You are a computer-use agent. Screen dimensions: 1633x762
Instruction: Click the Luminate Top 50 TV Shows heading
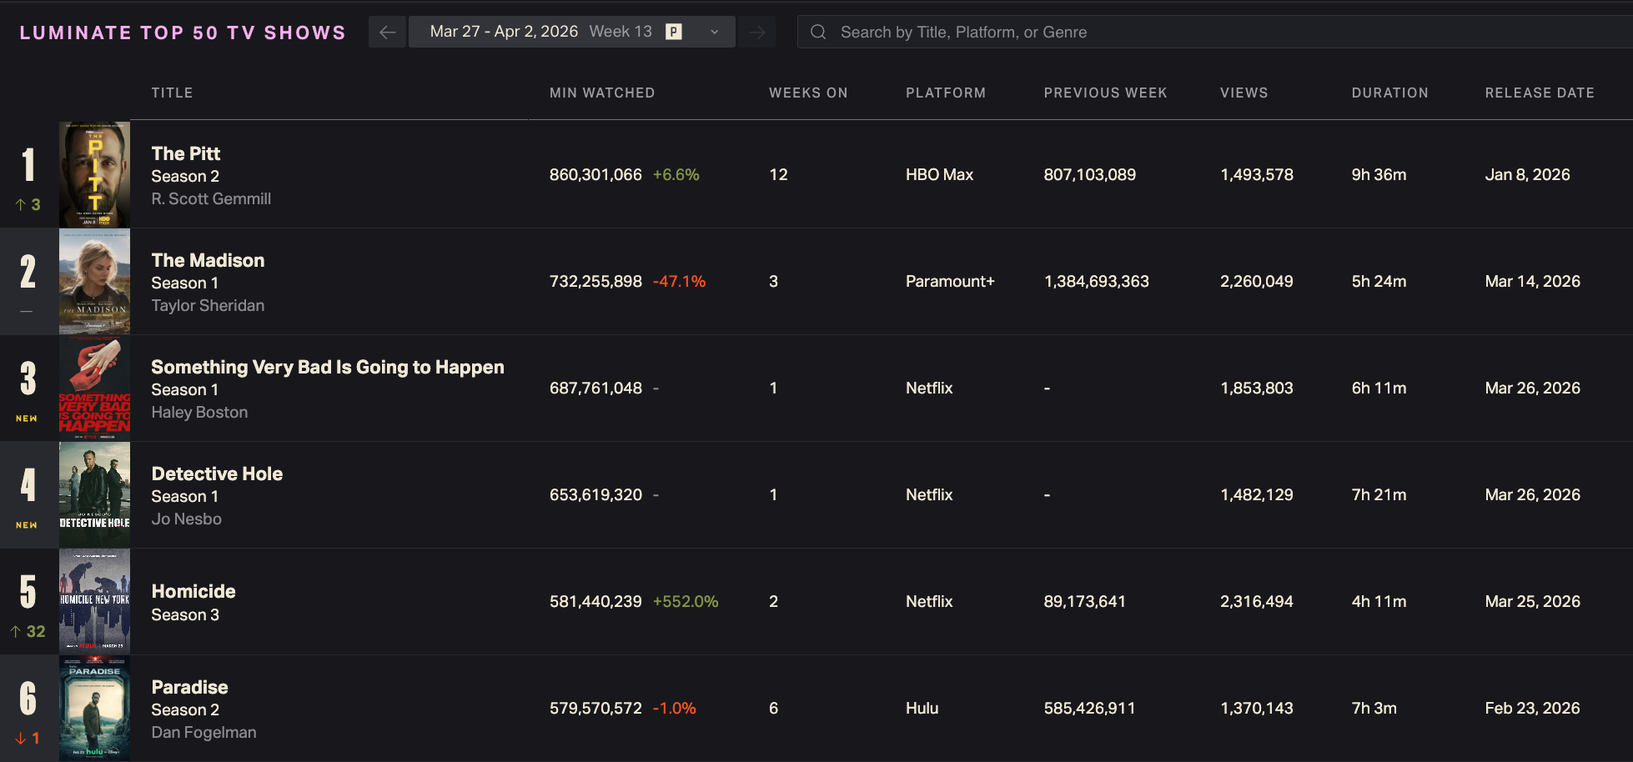[x=183, y=33]
